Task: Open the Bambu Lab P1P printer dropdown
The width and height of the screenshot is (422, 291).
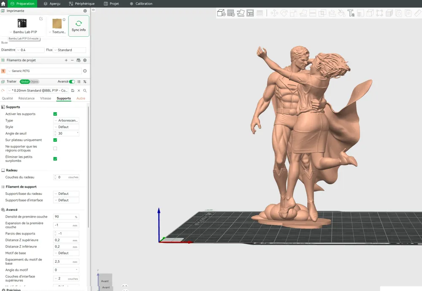Action: [23, 32]
